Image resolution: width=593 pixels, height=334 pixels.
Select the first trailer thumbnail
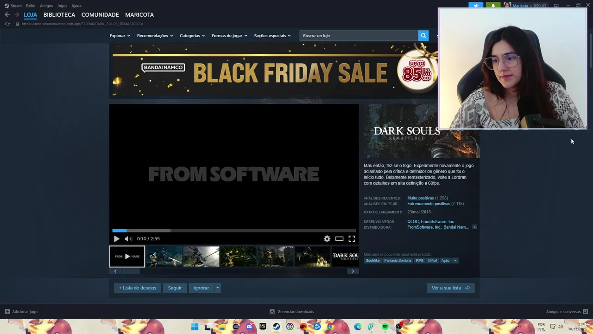pyautogui.click(x=127, y=257)
